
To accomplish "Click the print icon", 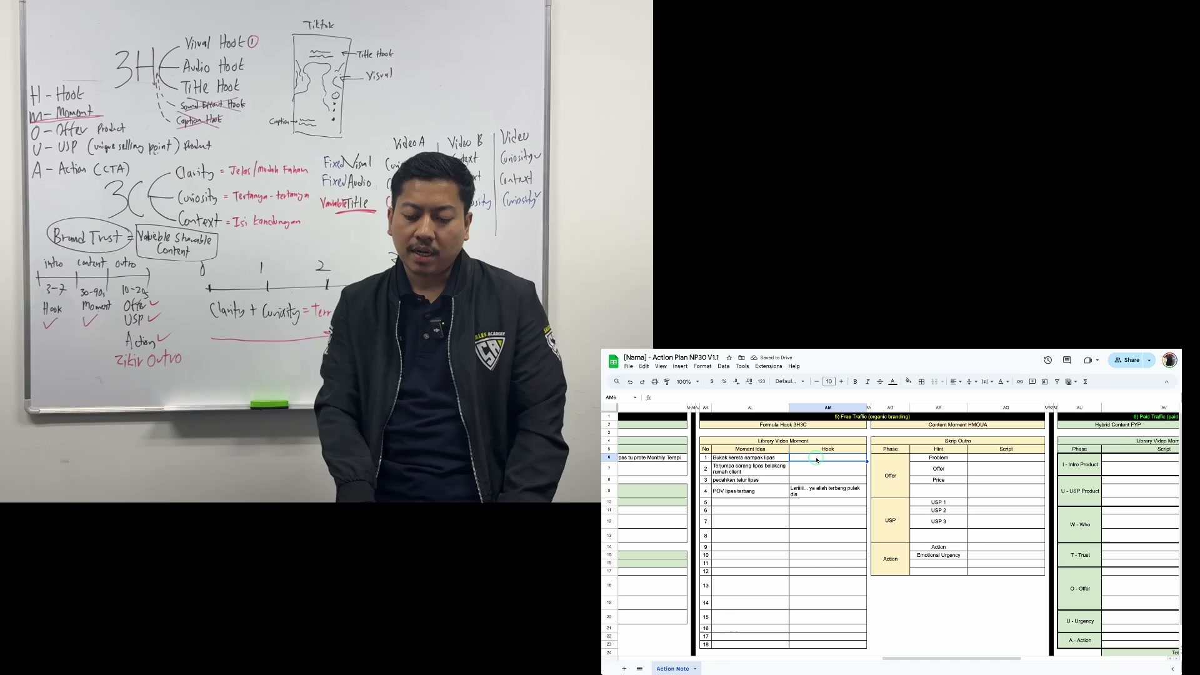I will click(654, 382).
